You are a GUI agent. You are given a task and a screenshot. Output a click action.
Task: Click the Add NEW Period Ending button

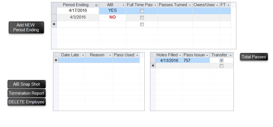coord(26,28)
